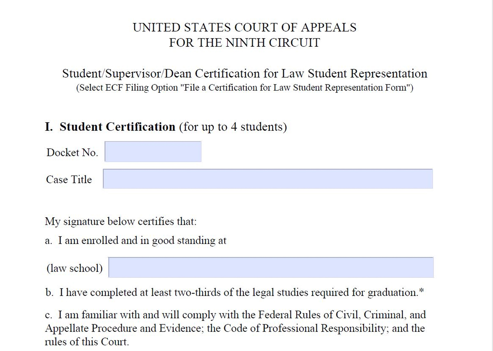The height and width of the screenshot is (351, 493).
Task: Click the Case Title text field
Action: 267,179
